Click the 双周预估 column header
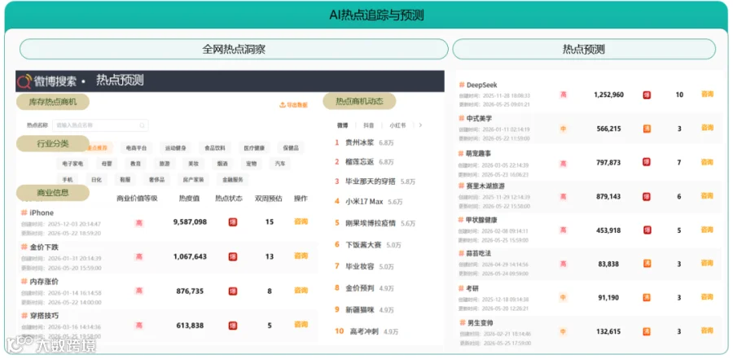This screenshot has width=733, height=359. click(x=269, y=199)
